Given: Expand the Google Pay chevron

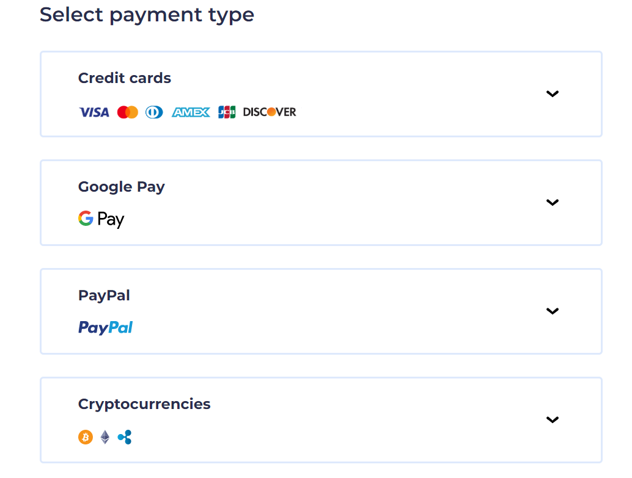Looking at the screenshot, I should pyautogui.click(x=553, y=203).
